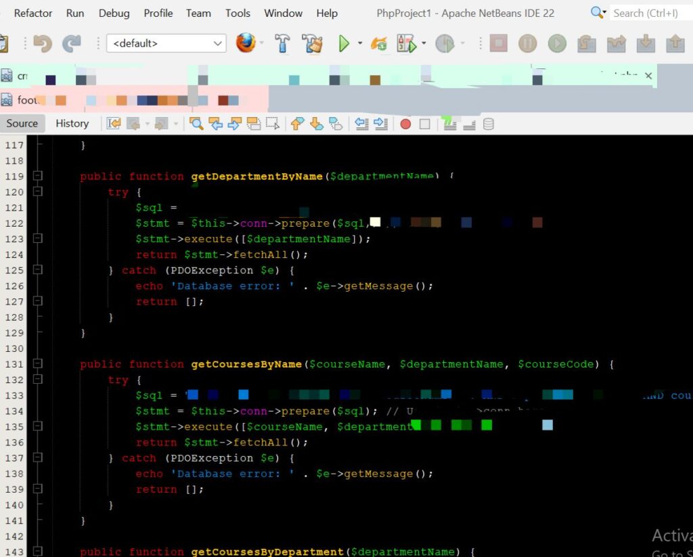Screen dimensions: 693x557
Task: Collapse the getDepartmentByName function fold
Action: coord(38,176)
